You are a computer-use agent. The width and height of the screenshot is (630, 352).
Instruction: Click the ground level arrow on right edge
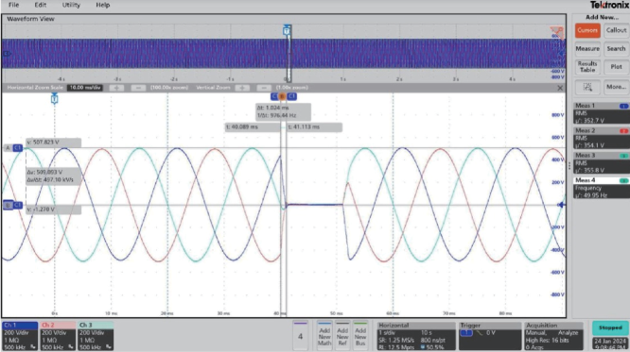[561, 205]
